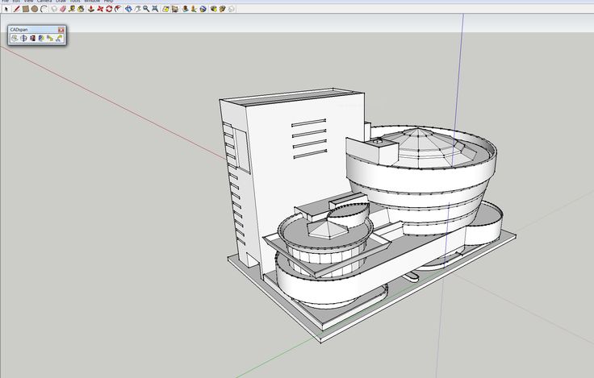Activate the Circle drawing tool
Screen dimensions: 594x378
tap(34, 9)
